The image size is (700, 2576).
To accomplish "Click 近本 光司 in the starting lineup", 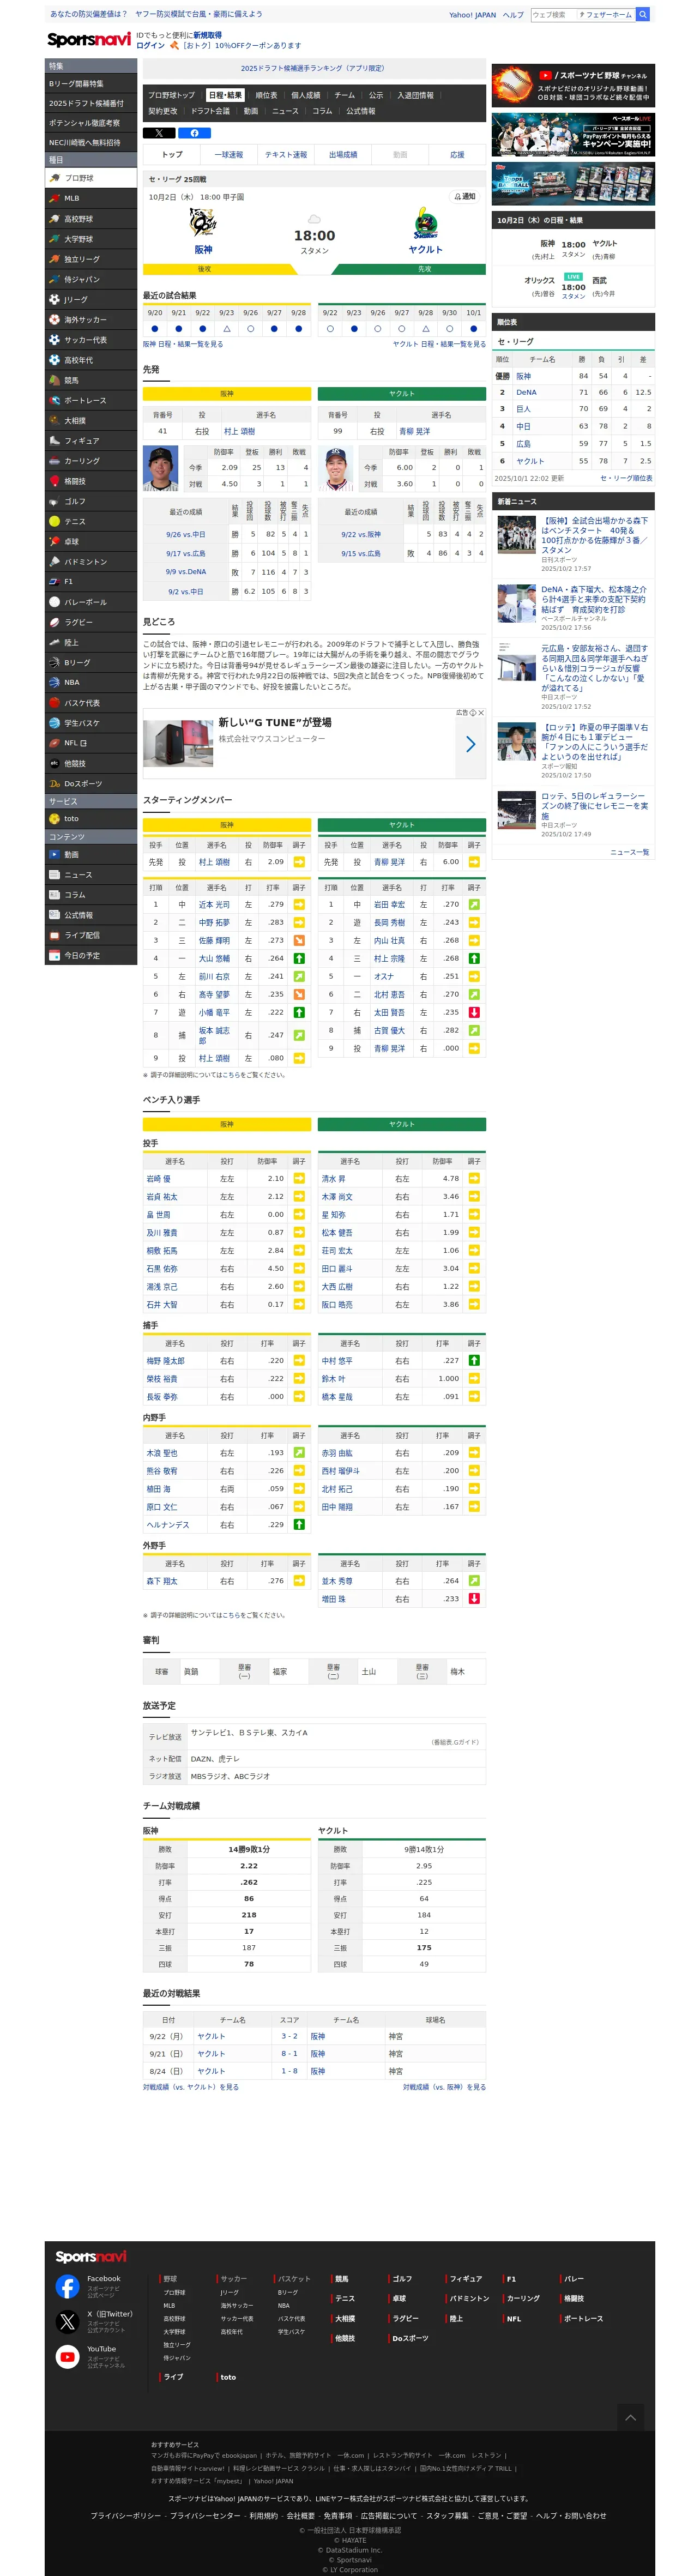I will coord(214,904).
